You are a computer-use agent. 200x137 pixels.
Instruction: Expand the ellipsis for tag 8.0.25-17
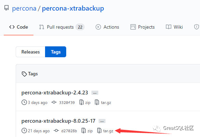point(102,121)
